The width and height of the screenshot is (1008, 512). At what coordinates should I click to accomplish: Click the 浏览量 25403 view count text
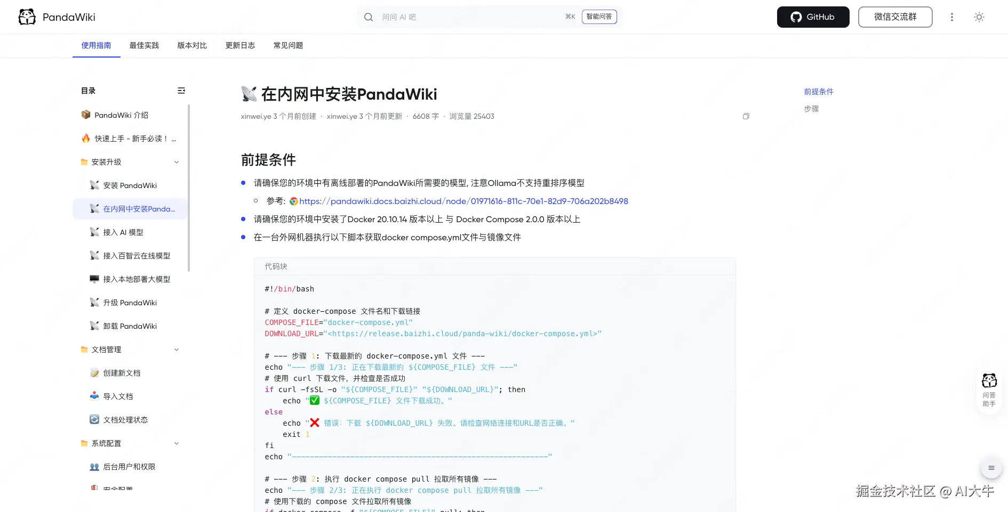click(472, 116)
